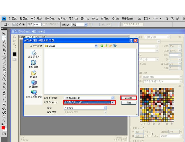Image resolution: width=185 pixels, height=142 pixels.
Task: Open the settings (설정) 기본 설정 dropdown
Action: pyautogui.click(x=105, y=108)
